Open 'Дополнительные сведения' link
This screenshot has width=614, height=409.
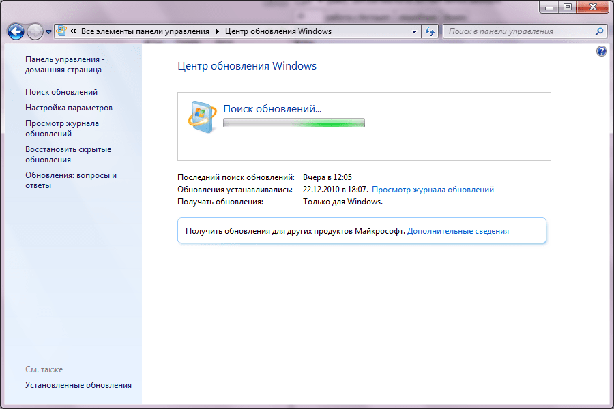pyautogui.click(x=458, y=231)
